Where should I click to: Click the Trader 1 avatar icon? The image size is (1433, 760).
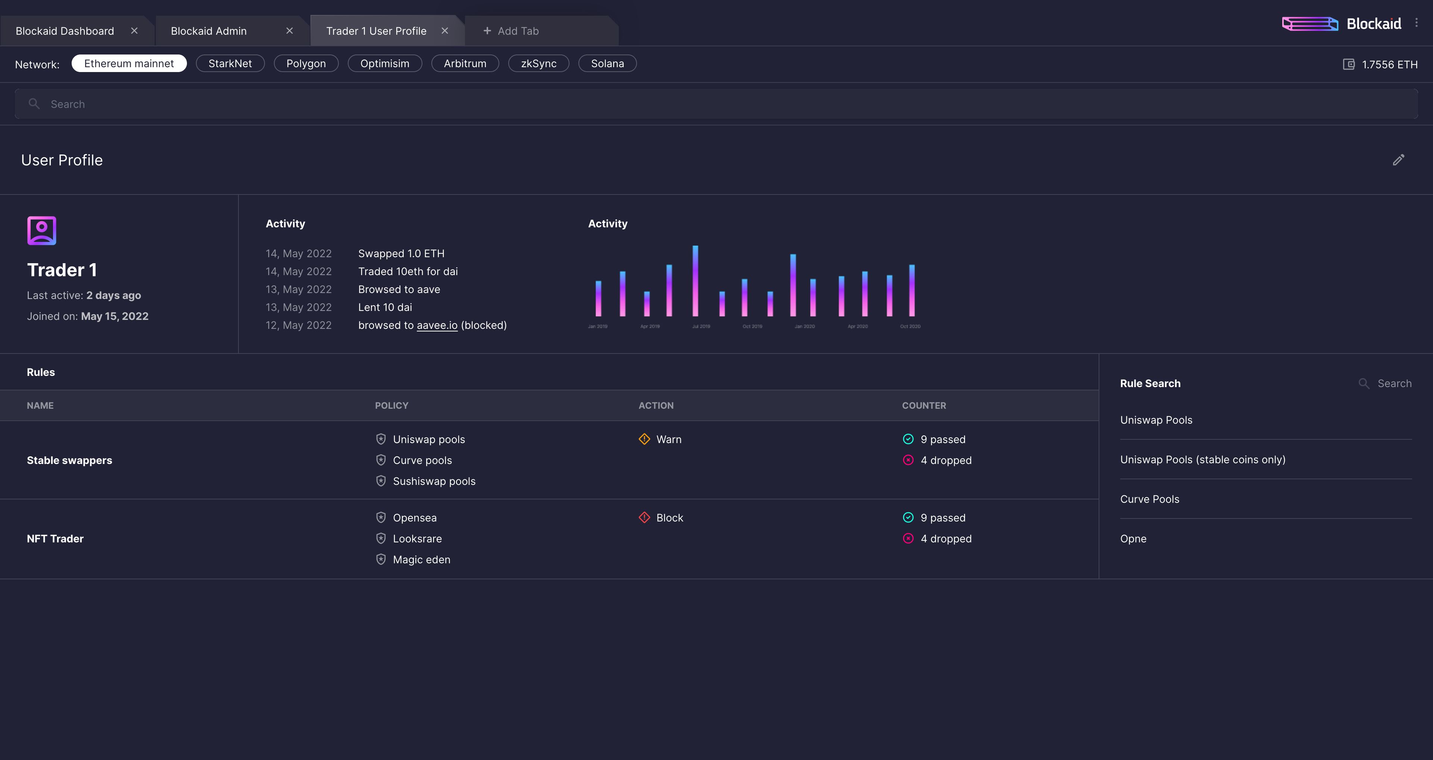pyautogui.click(x=42, y=230)
